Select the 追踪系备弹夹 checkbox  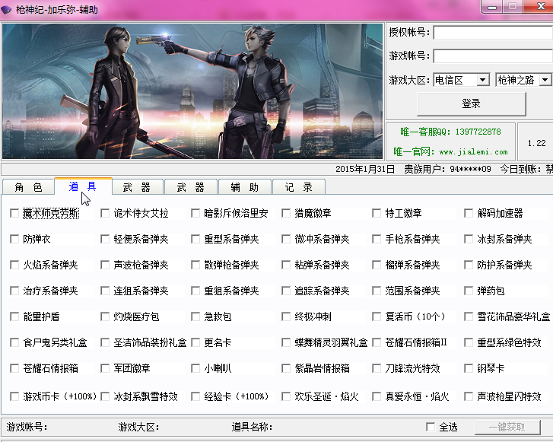pos(286,291)
